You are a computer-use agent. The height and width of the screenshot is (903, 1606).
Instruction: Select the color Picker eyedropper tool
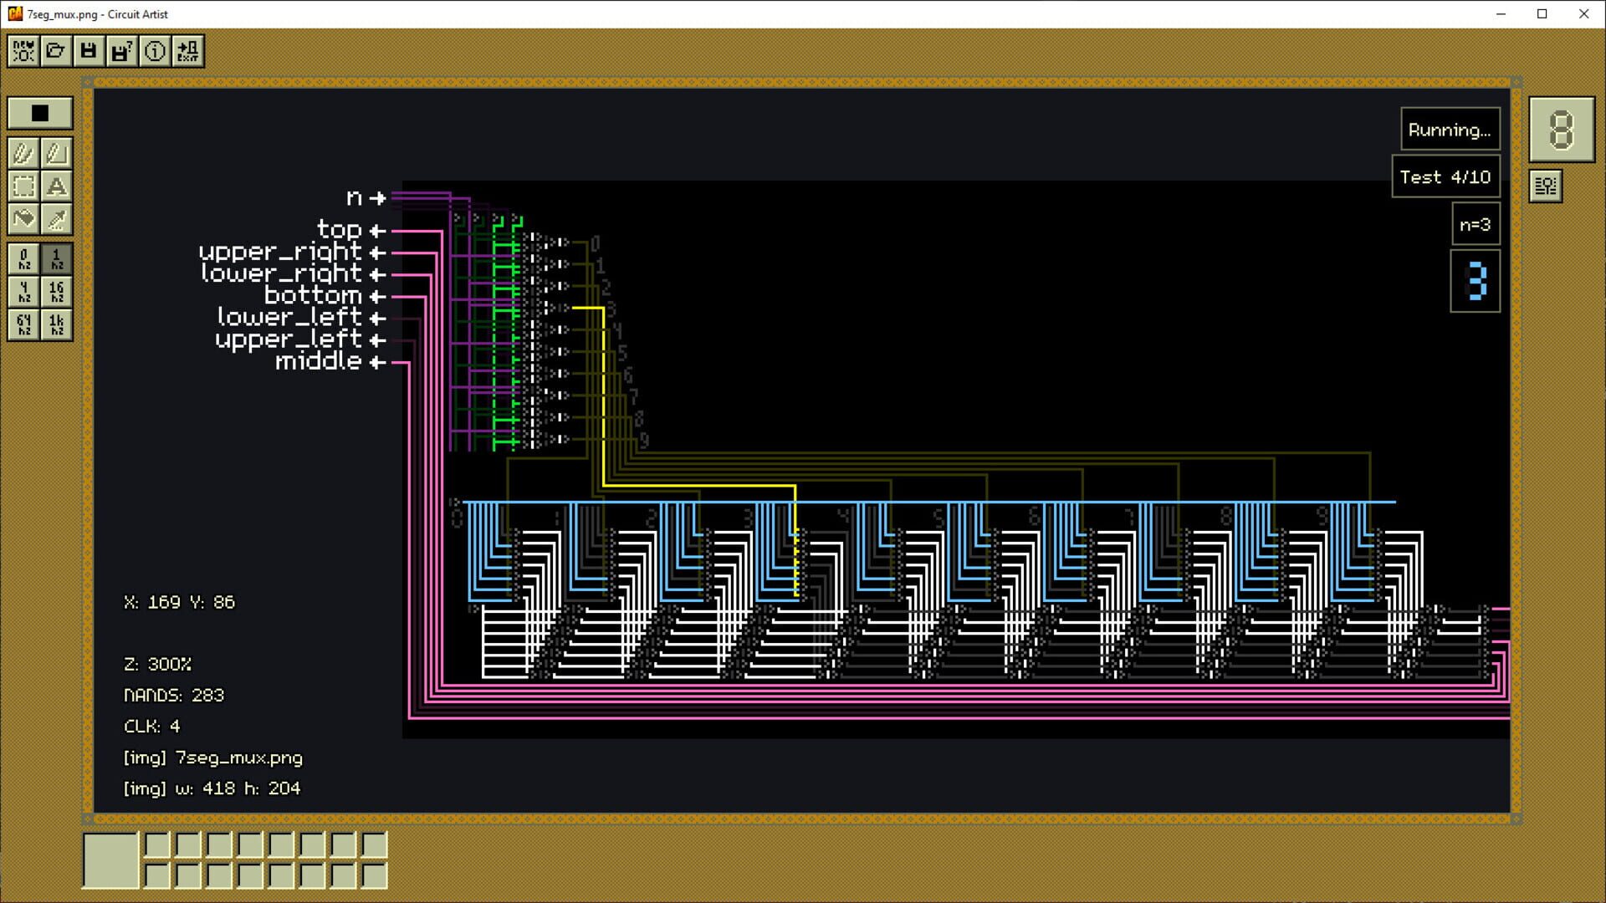pos(56,219)
